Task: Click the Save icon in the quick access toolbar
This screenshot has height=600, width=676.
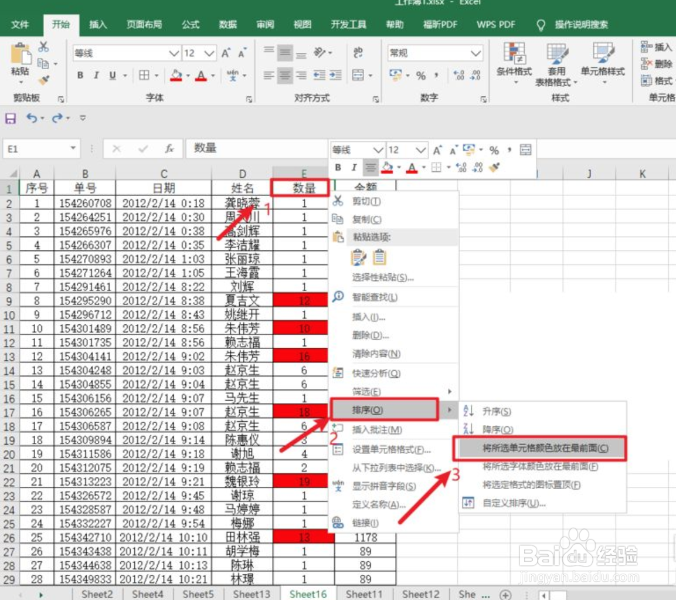Action: (x=11, y=118)
